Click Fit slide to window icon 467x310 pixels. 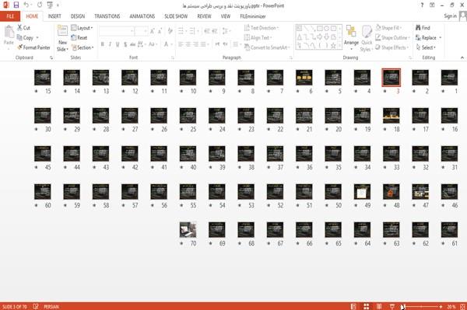[462, 306]
